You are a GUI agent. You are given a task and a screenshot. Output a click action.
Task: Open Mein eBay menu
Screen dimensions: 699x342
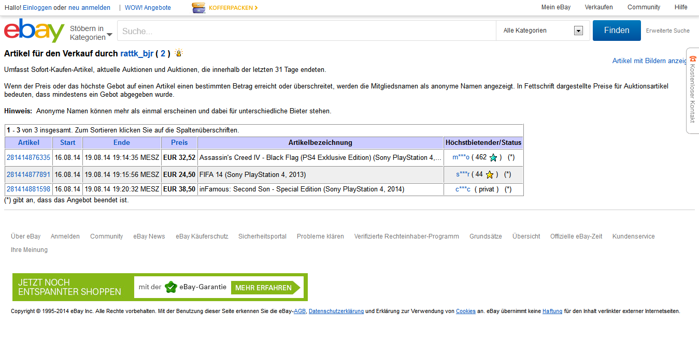point(556,7)
